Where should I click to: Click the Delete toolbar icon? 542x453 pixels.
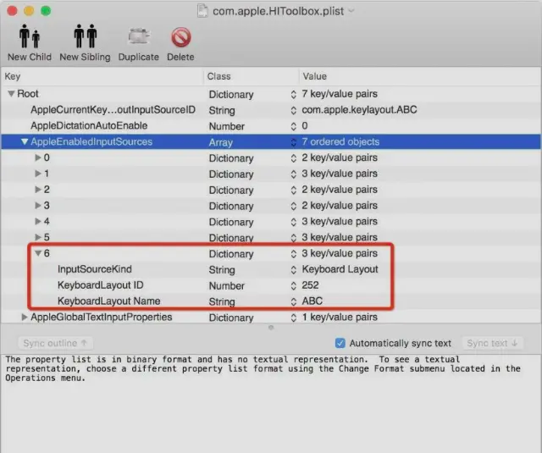pos(180,37)
